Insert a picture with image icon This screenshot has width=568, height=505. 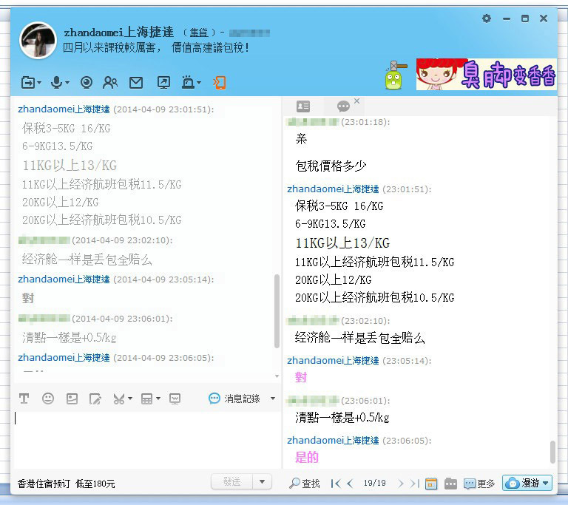click(x=72, y=399)
